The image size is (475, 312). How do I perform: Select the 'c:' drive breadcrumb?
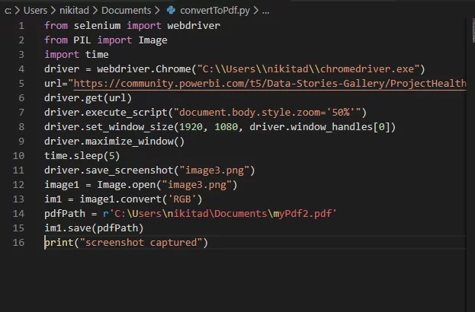[x=8, y=11]
